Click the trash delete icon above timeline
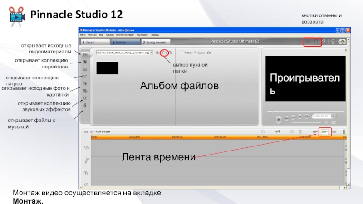 tap(300, 132)
